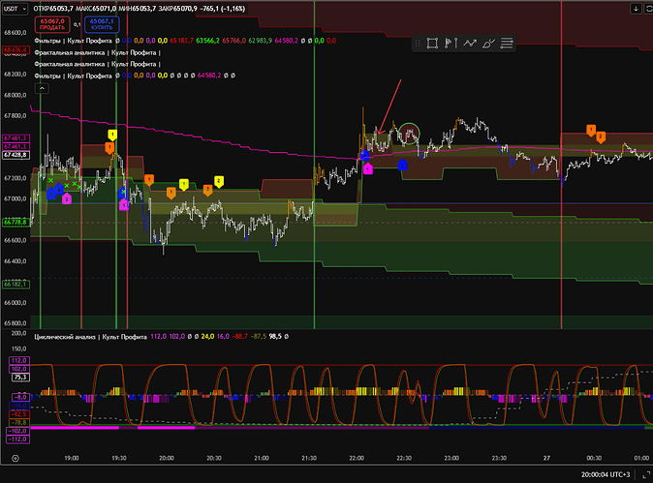Viewport: 653px width, 483px height.
Task: Choose the zigzag line style tool
Action: (471, 43)
